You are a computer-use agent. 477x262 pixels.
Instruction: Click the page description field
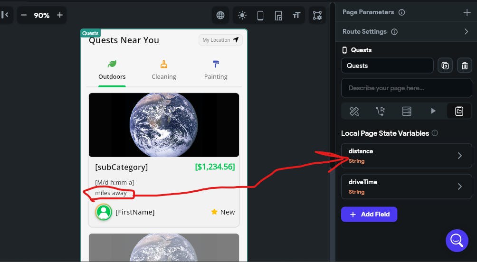pos(407,88)
